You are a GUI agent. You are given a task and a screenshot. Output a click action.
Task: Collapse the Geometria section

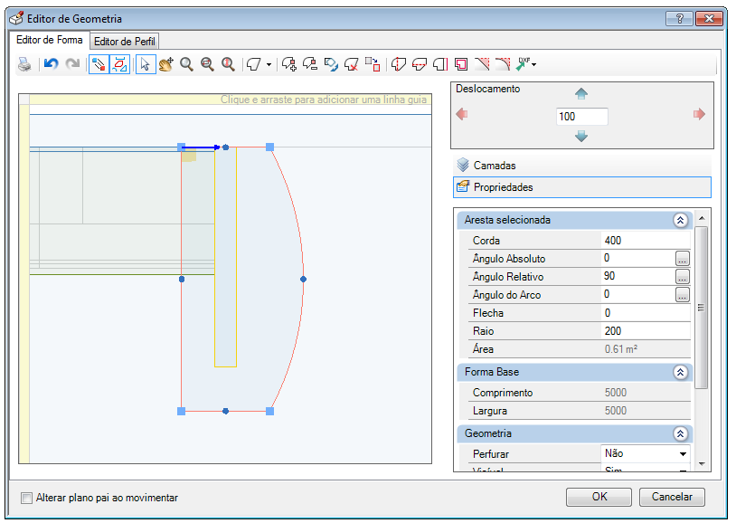[680, 433]
